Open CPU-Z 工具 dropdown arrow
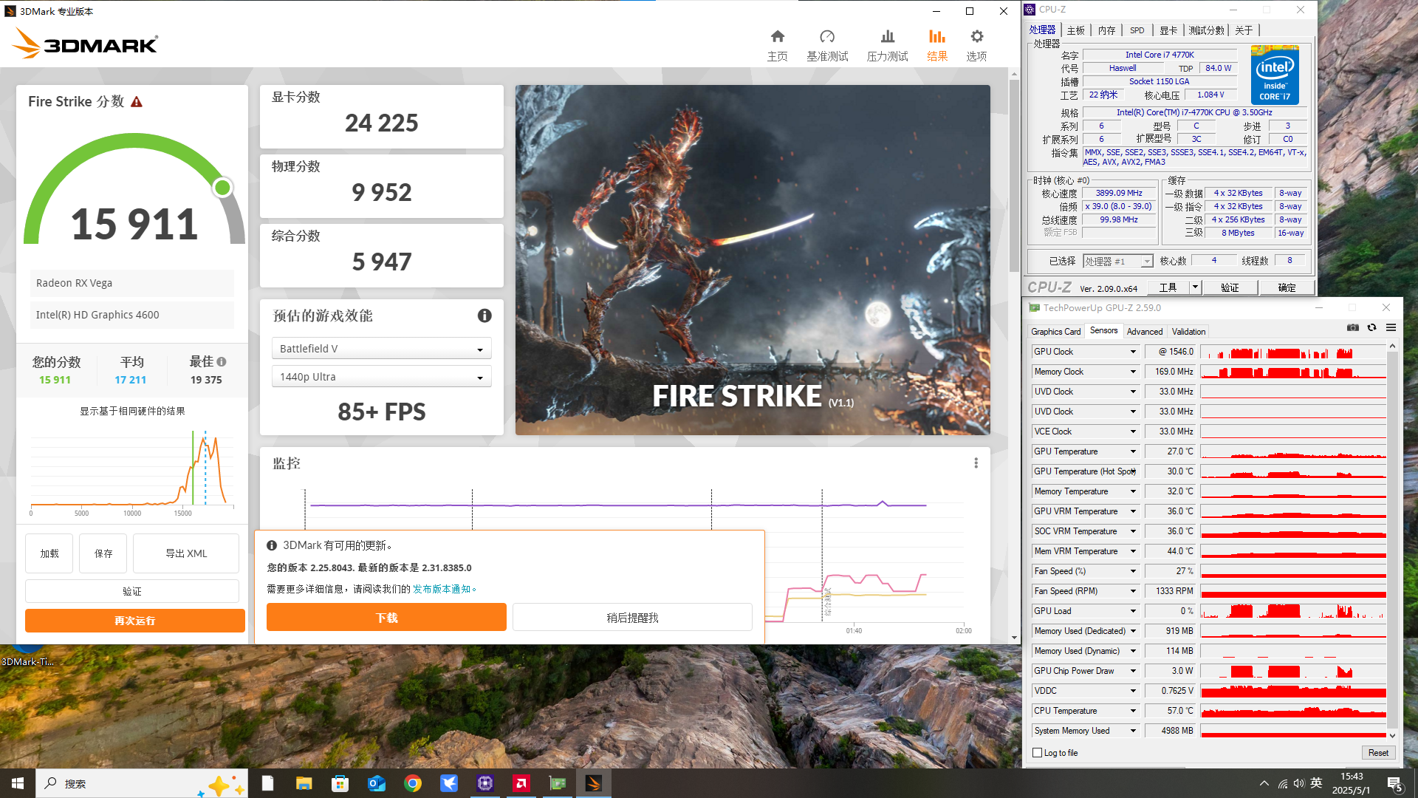The image size is (1418, 798). (1195, 287)
